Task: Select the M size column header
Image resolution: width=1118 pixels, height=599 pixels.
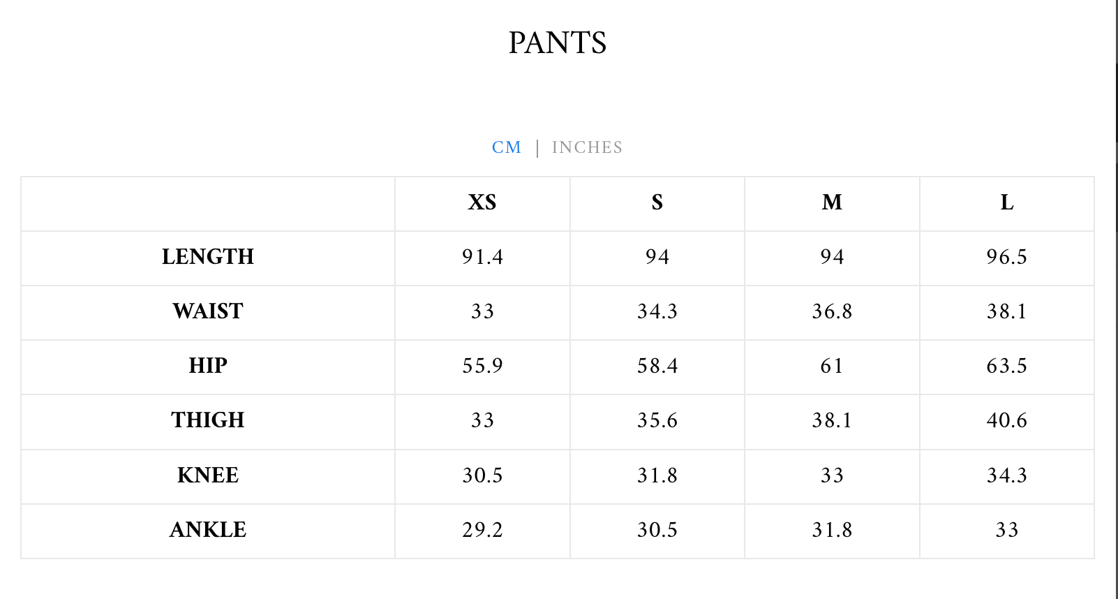Action: click(832, 202)
